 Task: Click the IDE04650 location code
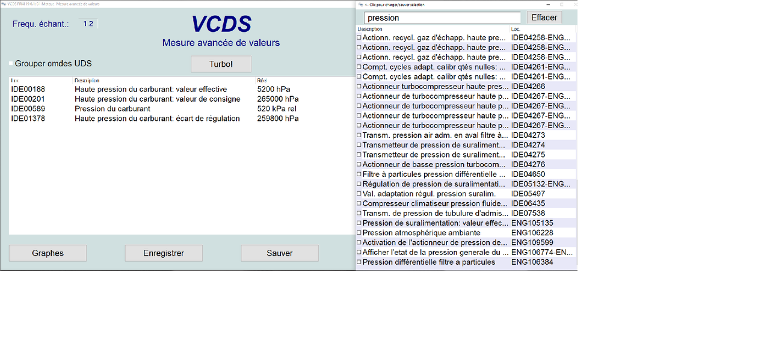528,174
